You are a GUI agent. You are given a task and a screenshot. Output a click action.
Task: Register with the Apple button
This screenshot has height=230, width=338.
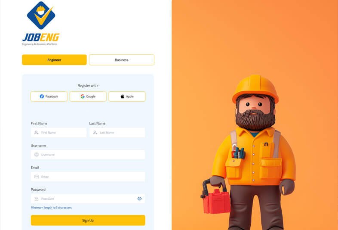[x=127, y=96]
